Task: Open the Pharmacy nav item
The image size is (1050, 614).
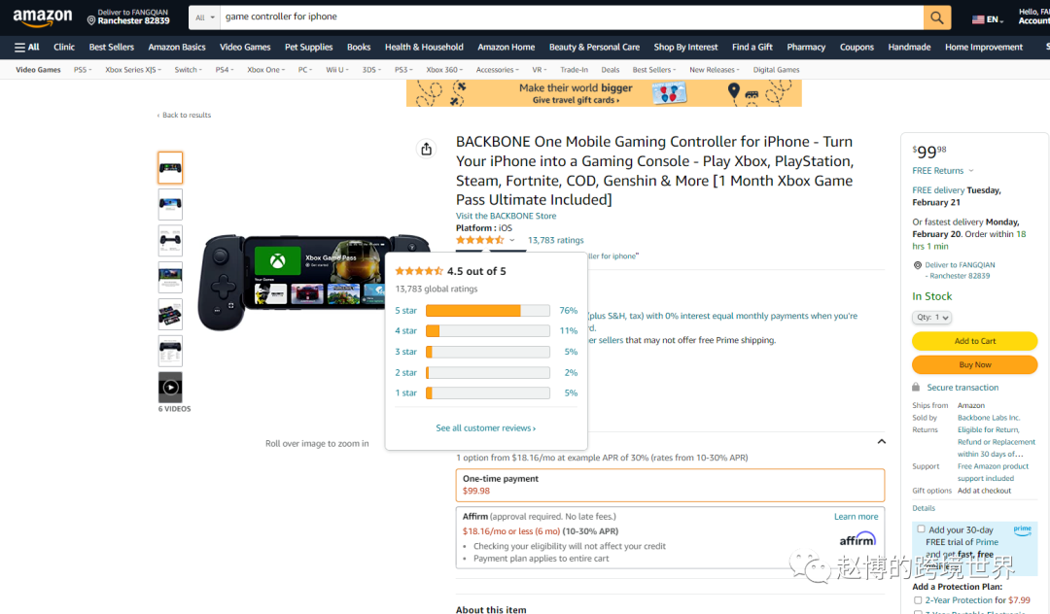Action: tap(806, 47)
